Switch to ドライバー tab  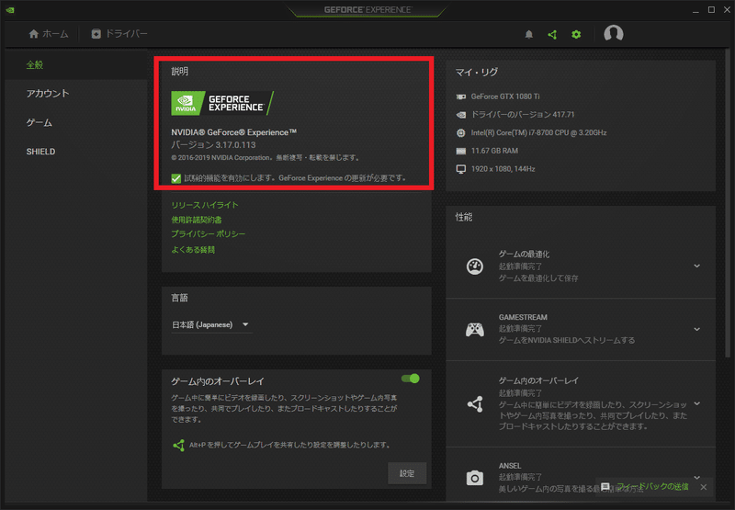coord(119,34)
